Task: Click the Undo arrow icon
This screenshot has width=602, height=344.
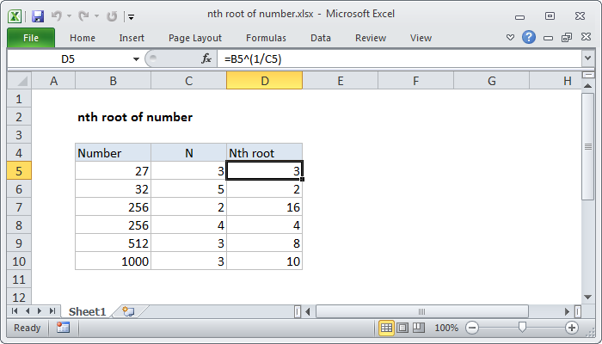Action: click(x=58, y=15)
